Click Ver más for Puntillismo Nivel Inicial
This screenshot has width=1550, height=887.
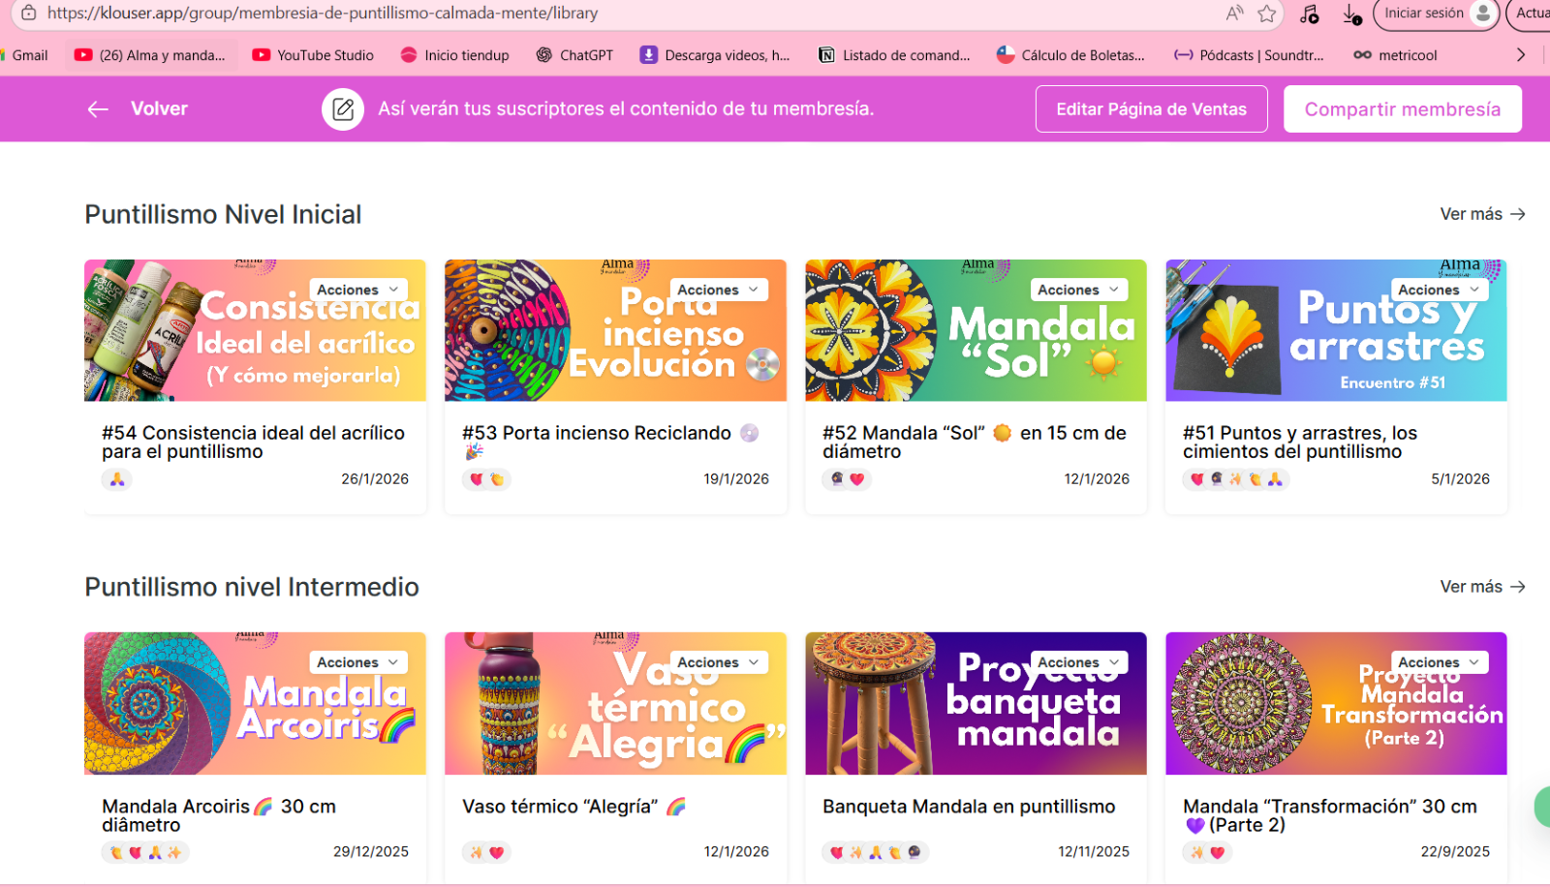tap(1482, 214)
